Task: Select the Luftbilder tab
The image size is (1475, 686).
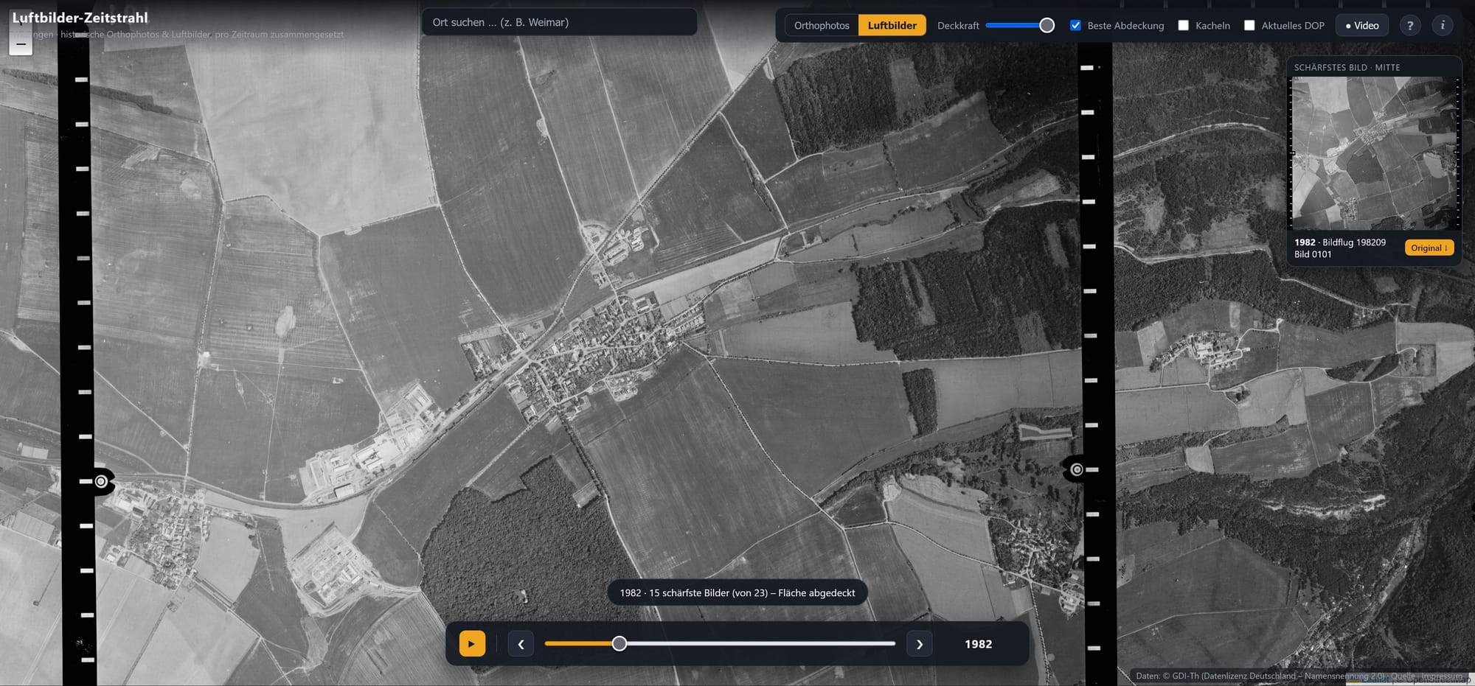Action: tap(892, 25)
